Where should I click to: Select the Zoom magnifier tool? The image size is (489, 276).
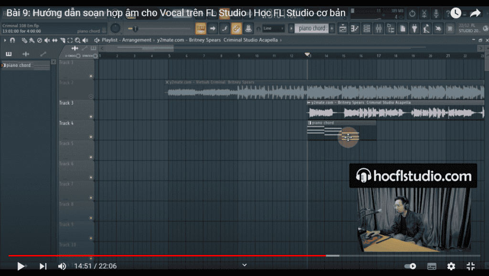click(x=77, y=40)
